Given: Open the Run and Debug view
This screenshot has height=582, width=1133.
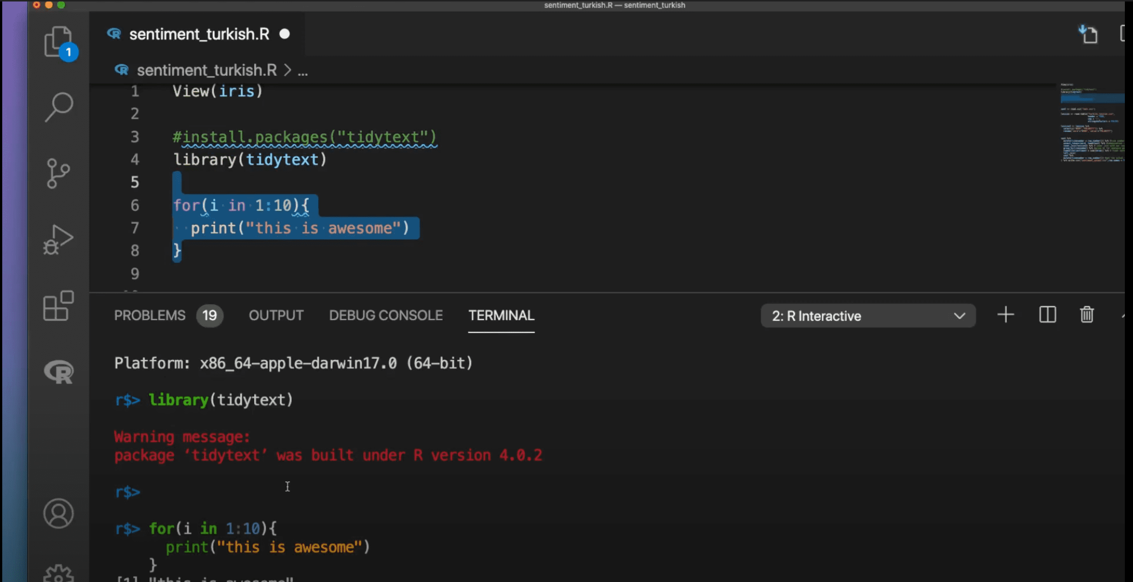Looking at the screenshot, I should click(x=58, y=240).
